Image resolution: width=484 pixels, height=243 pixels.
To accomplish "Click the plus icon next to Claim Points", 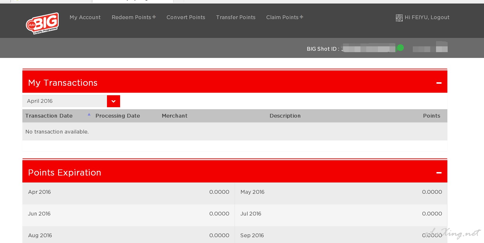I will [x=301, y=17].
